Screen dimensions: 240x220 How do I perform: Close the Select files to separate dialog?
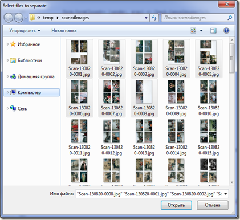[227, 4]
